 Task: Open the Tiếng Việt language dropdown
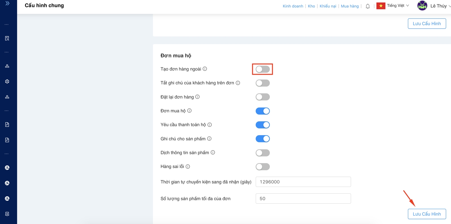pos(398,6)
